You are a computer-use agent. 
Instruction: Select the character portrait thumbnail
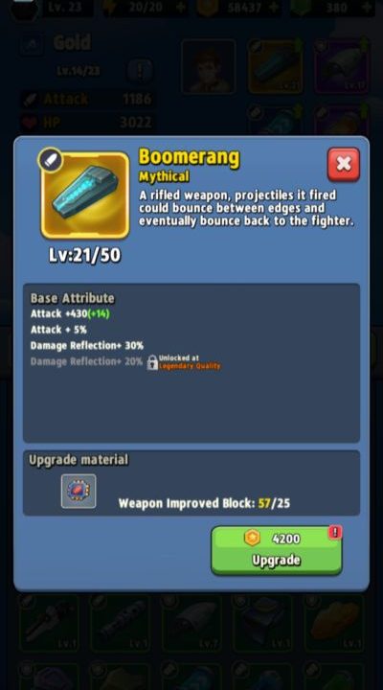[x=209, y=66]
